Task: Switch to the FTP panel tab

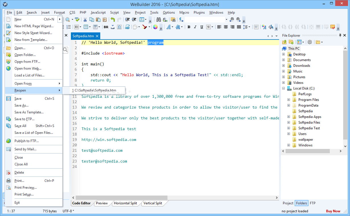Action: (x=312, y=203)
